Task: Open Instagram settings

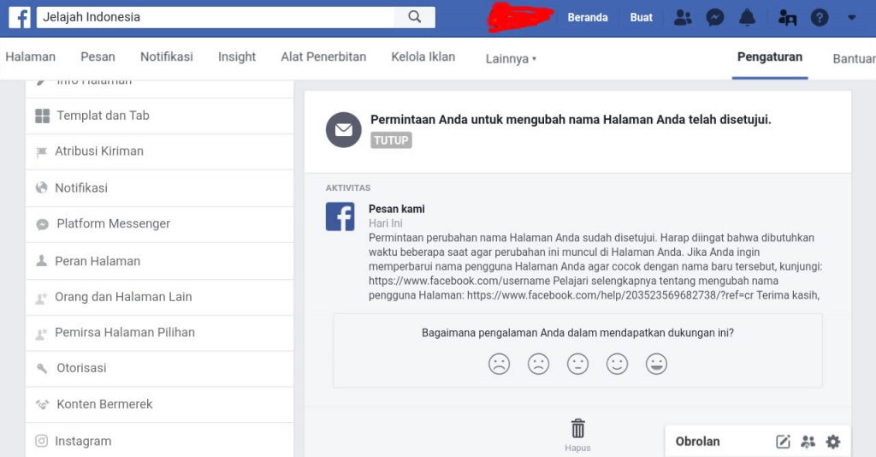Action: pyautogui.click(x=159, y=440)
